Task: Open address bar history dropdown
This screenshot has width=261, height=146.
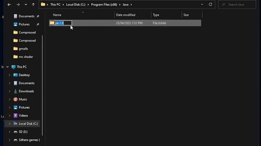Action: (x=202, y=4)
